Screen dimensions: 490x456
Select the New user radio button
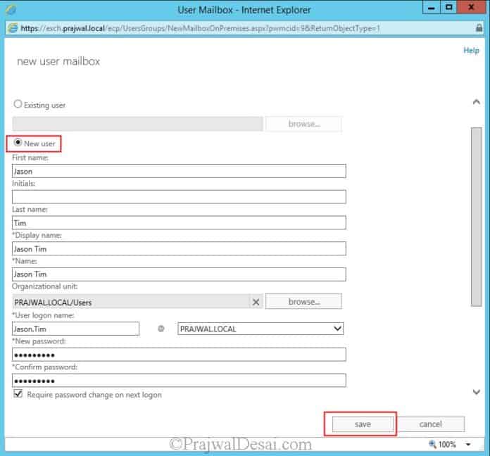[x=18, y=143]
